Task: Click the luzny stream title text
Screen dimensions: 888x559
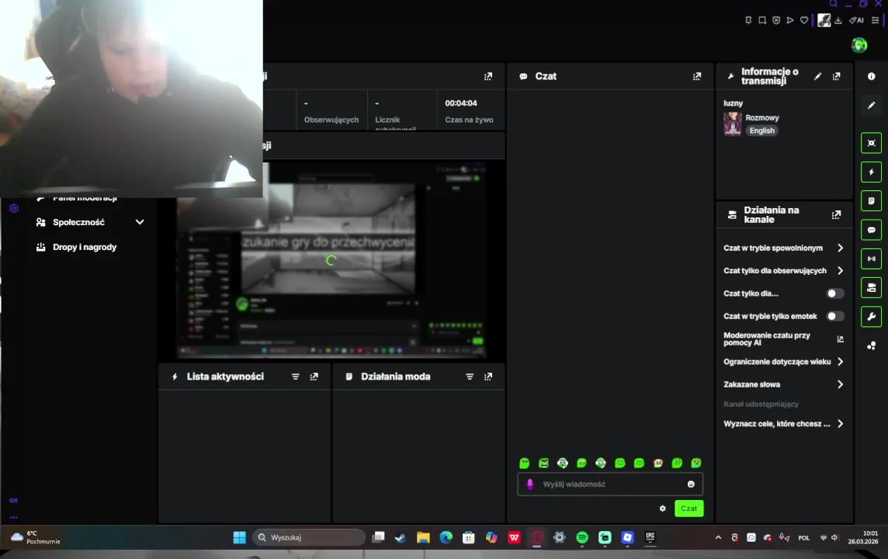Action: coord(733,103)
